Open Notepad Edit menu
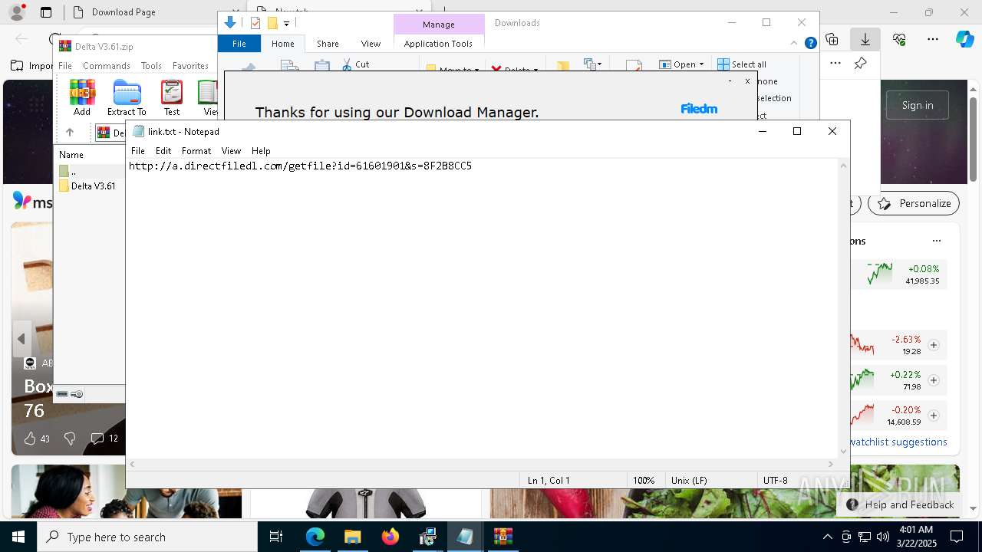The height and width of the screenshot is (552, 982). click(163, 151)
